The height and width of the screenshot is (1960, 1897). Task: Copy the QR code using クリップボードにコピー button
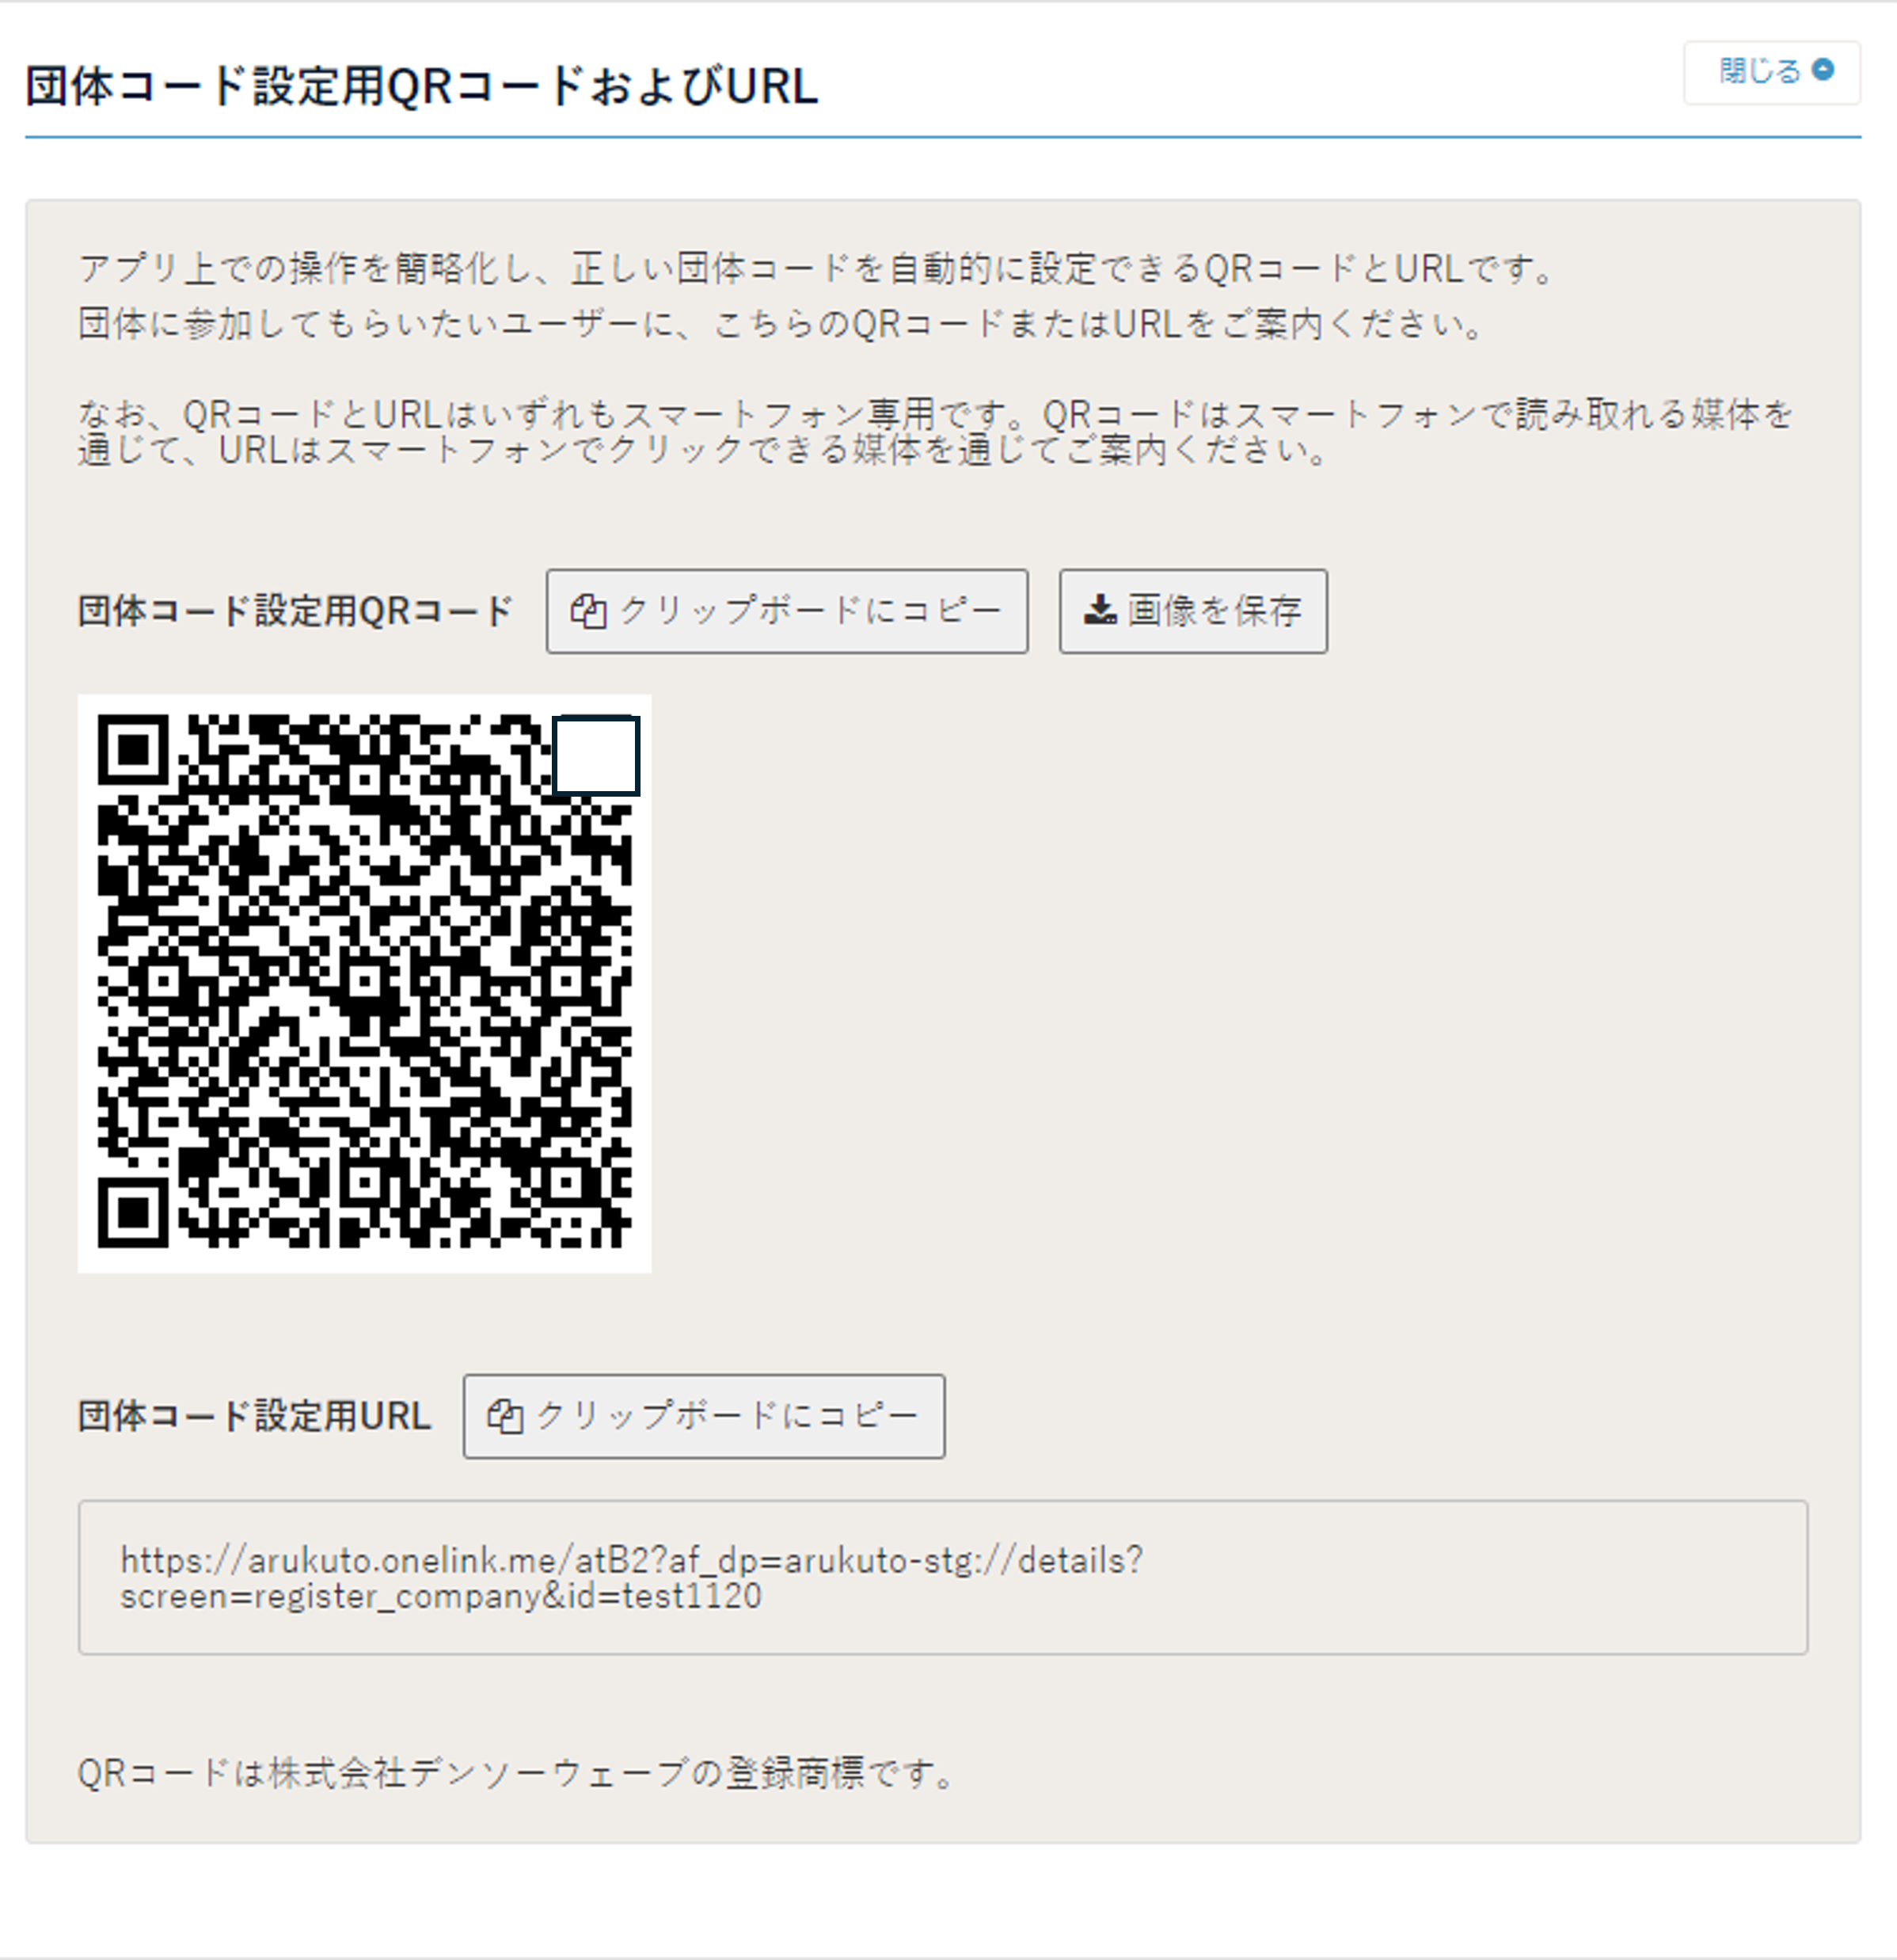(786, 611)
